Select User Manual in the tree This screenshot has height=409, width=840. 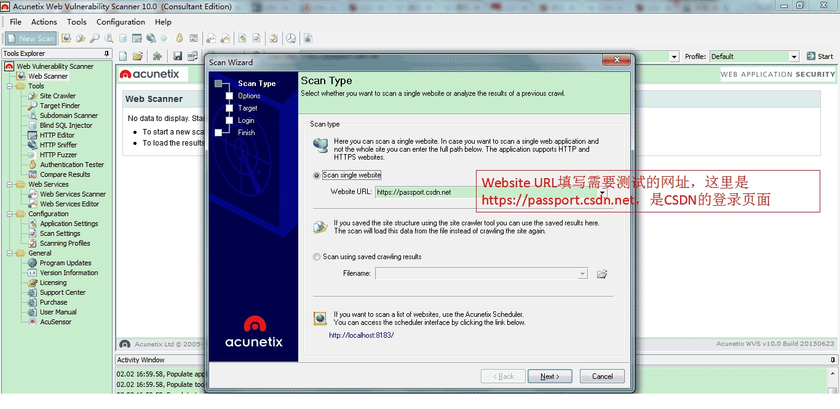tap(58, 312)
